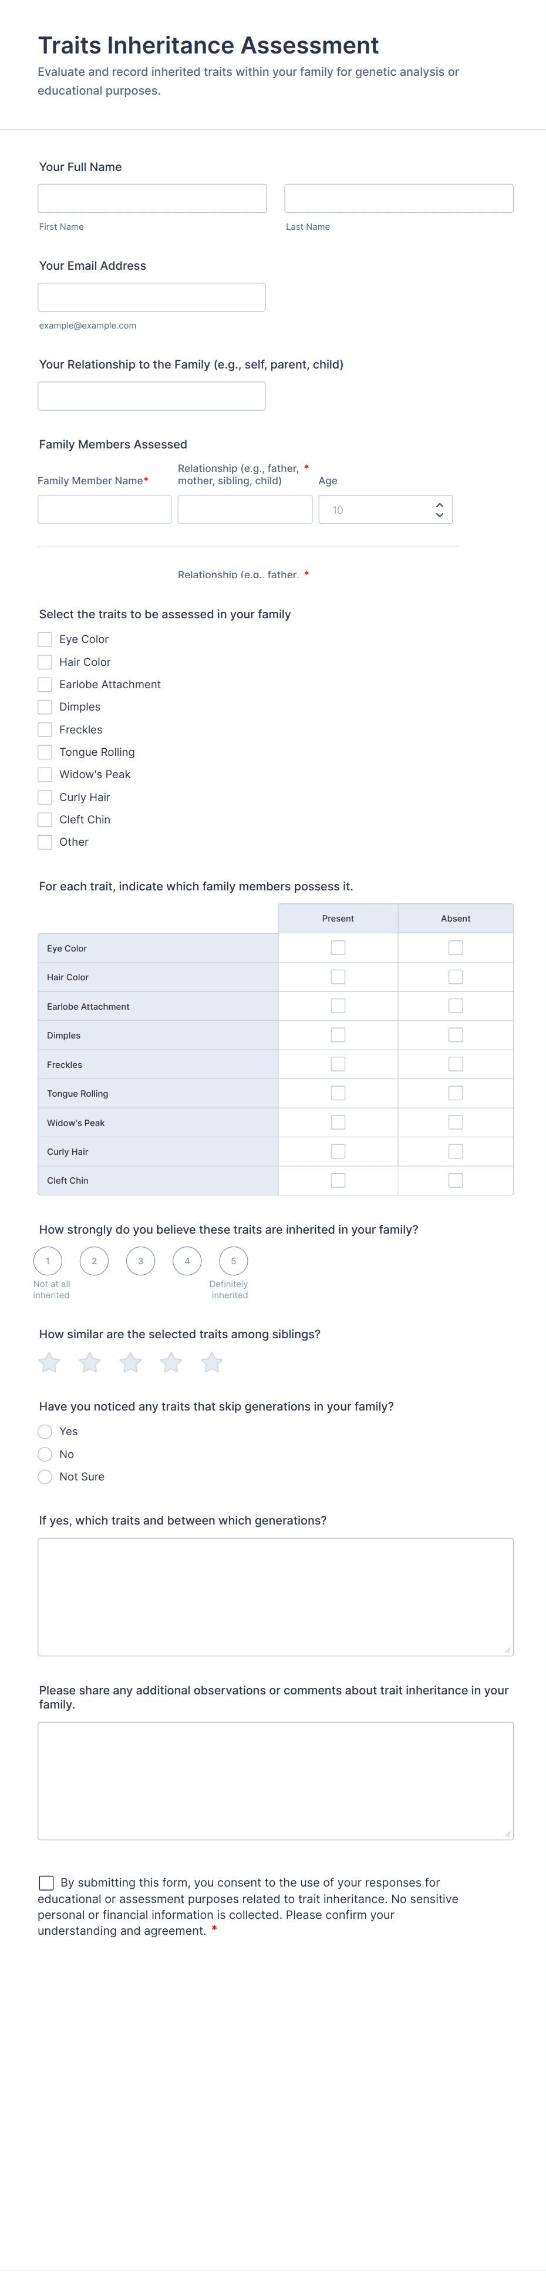Click the Family Member Name field

[x=105, y=508]
